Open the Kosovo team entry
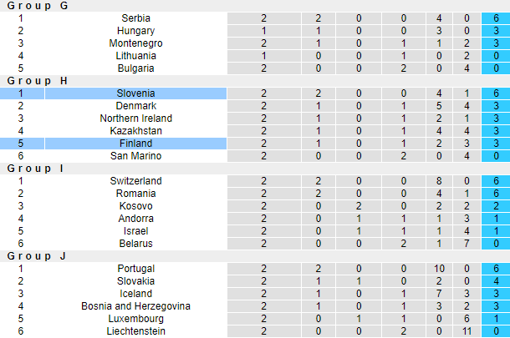 [x=136, y=205]
